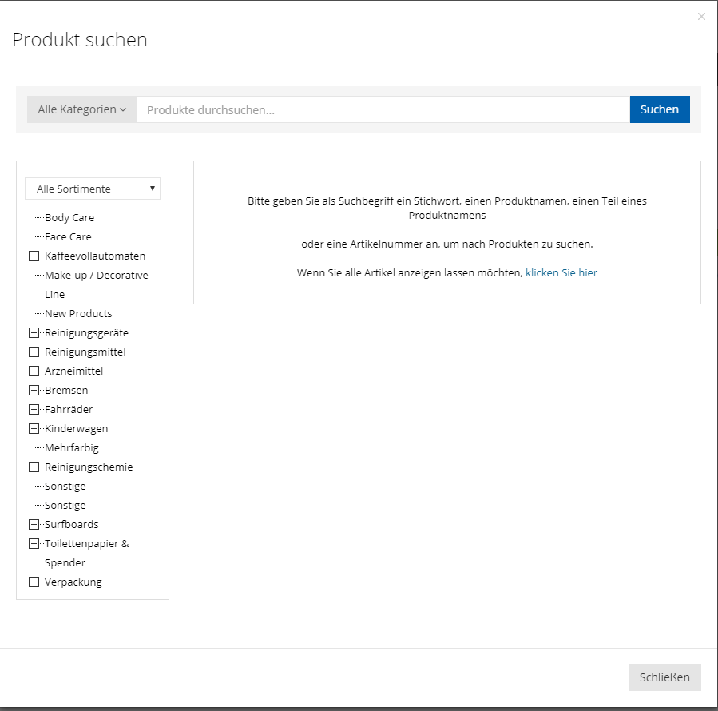
Task: Close the dialog with the X icon
Action: [701, 16]
